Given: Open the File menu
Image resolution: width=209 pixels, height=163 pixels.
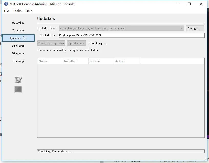Looking at the screenshot, I should click(7, 11).
